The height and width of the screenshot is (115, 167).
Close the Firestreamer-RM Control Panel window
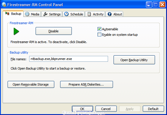(162, 4)
